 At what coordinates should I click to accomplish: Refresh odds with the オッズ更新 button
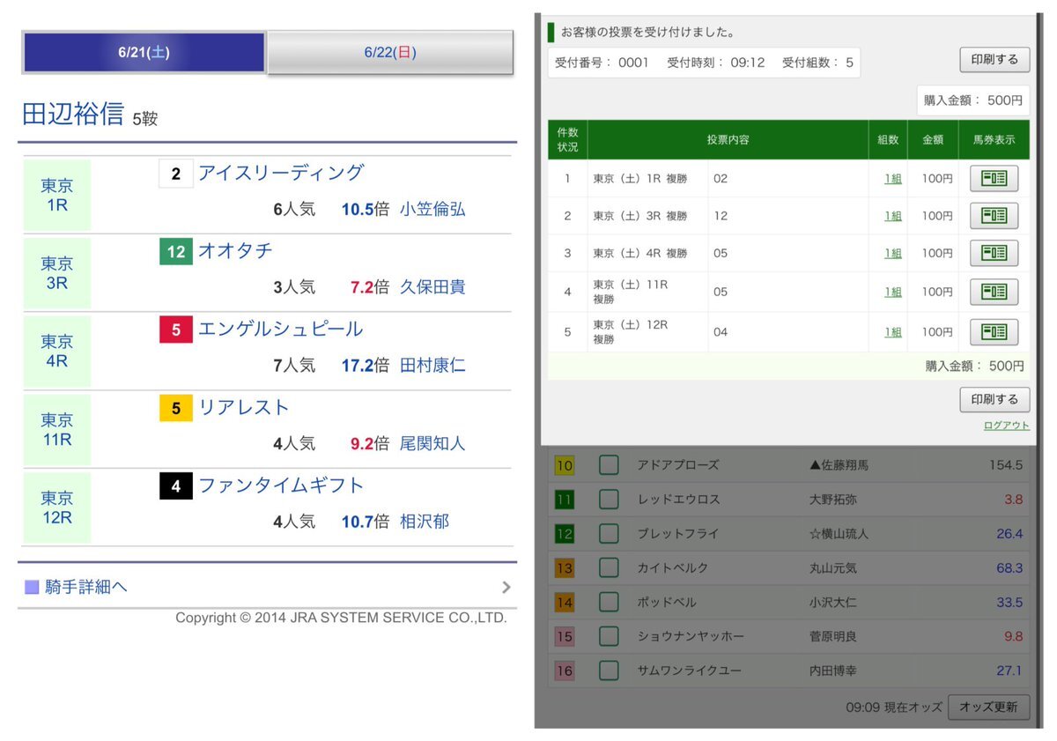(x=988, y=708)
